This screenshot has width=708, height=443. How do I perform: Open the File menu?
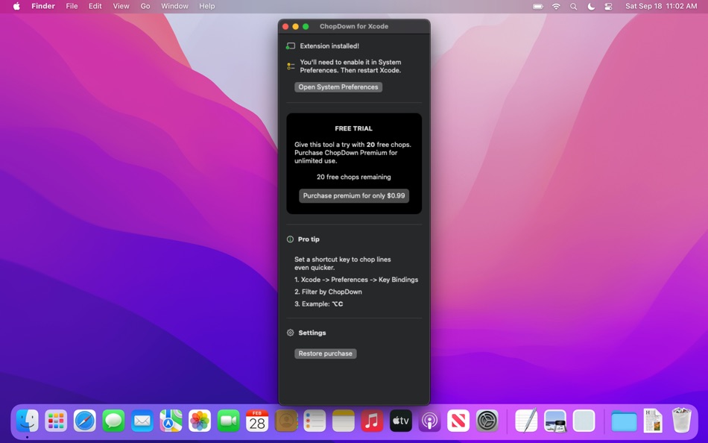(x=72, y=6)
